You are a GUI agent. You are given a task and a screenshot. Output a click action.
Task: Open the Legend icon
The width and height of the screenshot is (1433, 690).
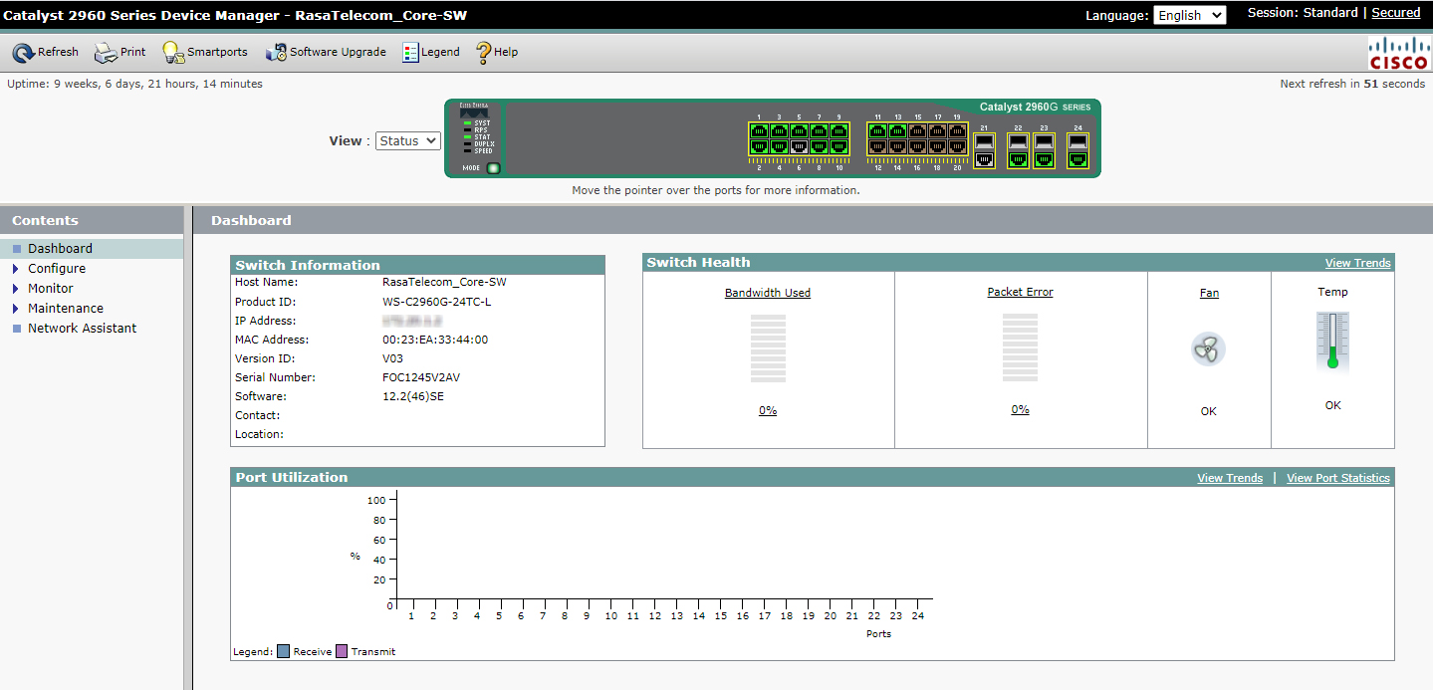click(x=411, y=53)
